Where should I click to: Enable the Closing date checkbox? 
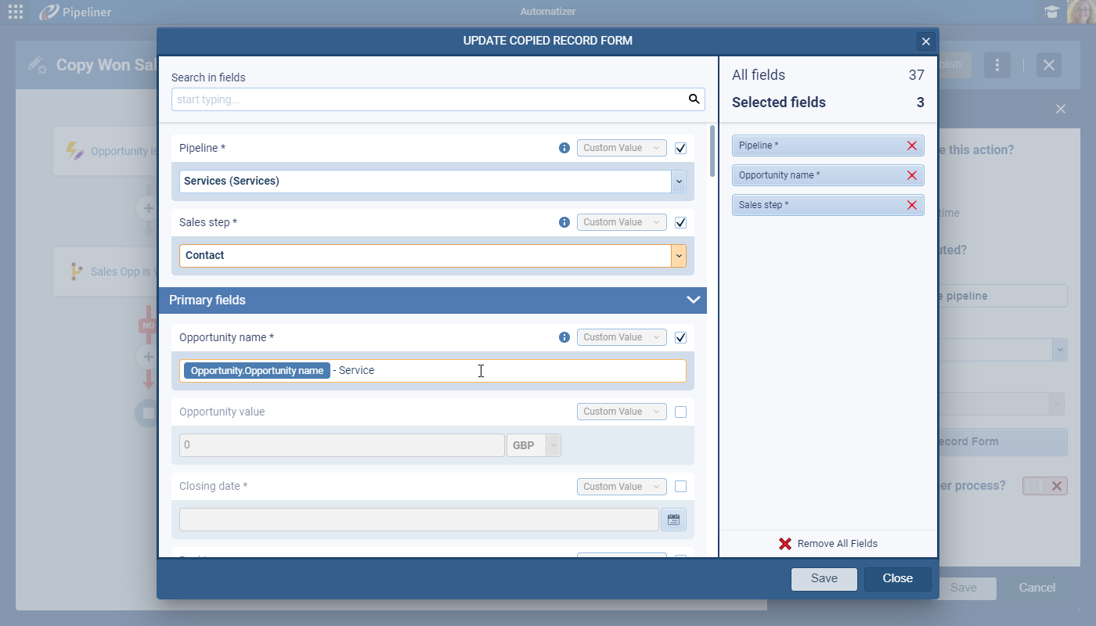pyautogui.click(x=680, y=486)
